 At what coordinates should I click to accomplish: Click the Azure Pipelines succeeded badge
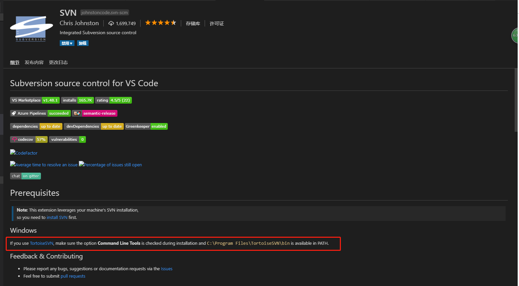click(x=40, y=113)
